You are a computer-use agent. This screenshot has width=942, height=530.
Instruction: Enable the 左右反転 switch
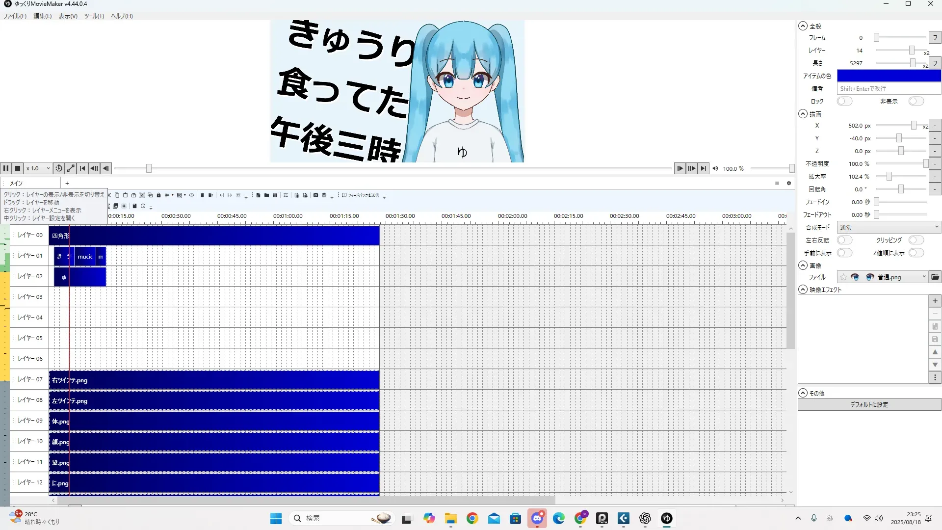point(844,240)
